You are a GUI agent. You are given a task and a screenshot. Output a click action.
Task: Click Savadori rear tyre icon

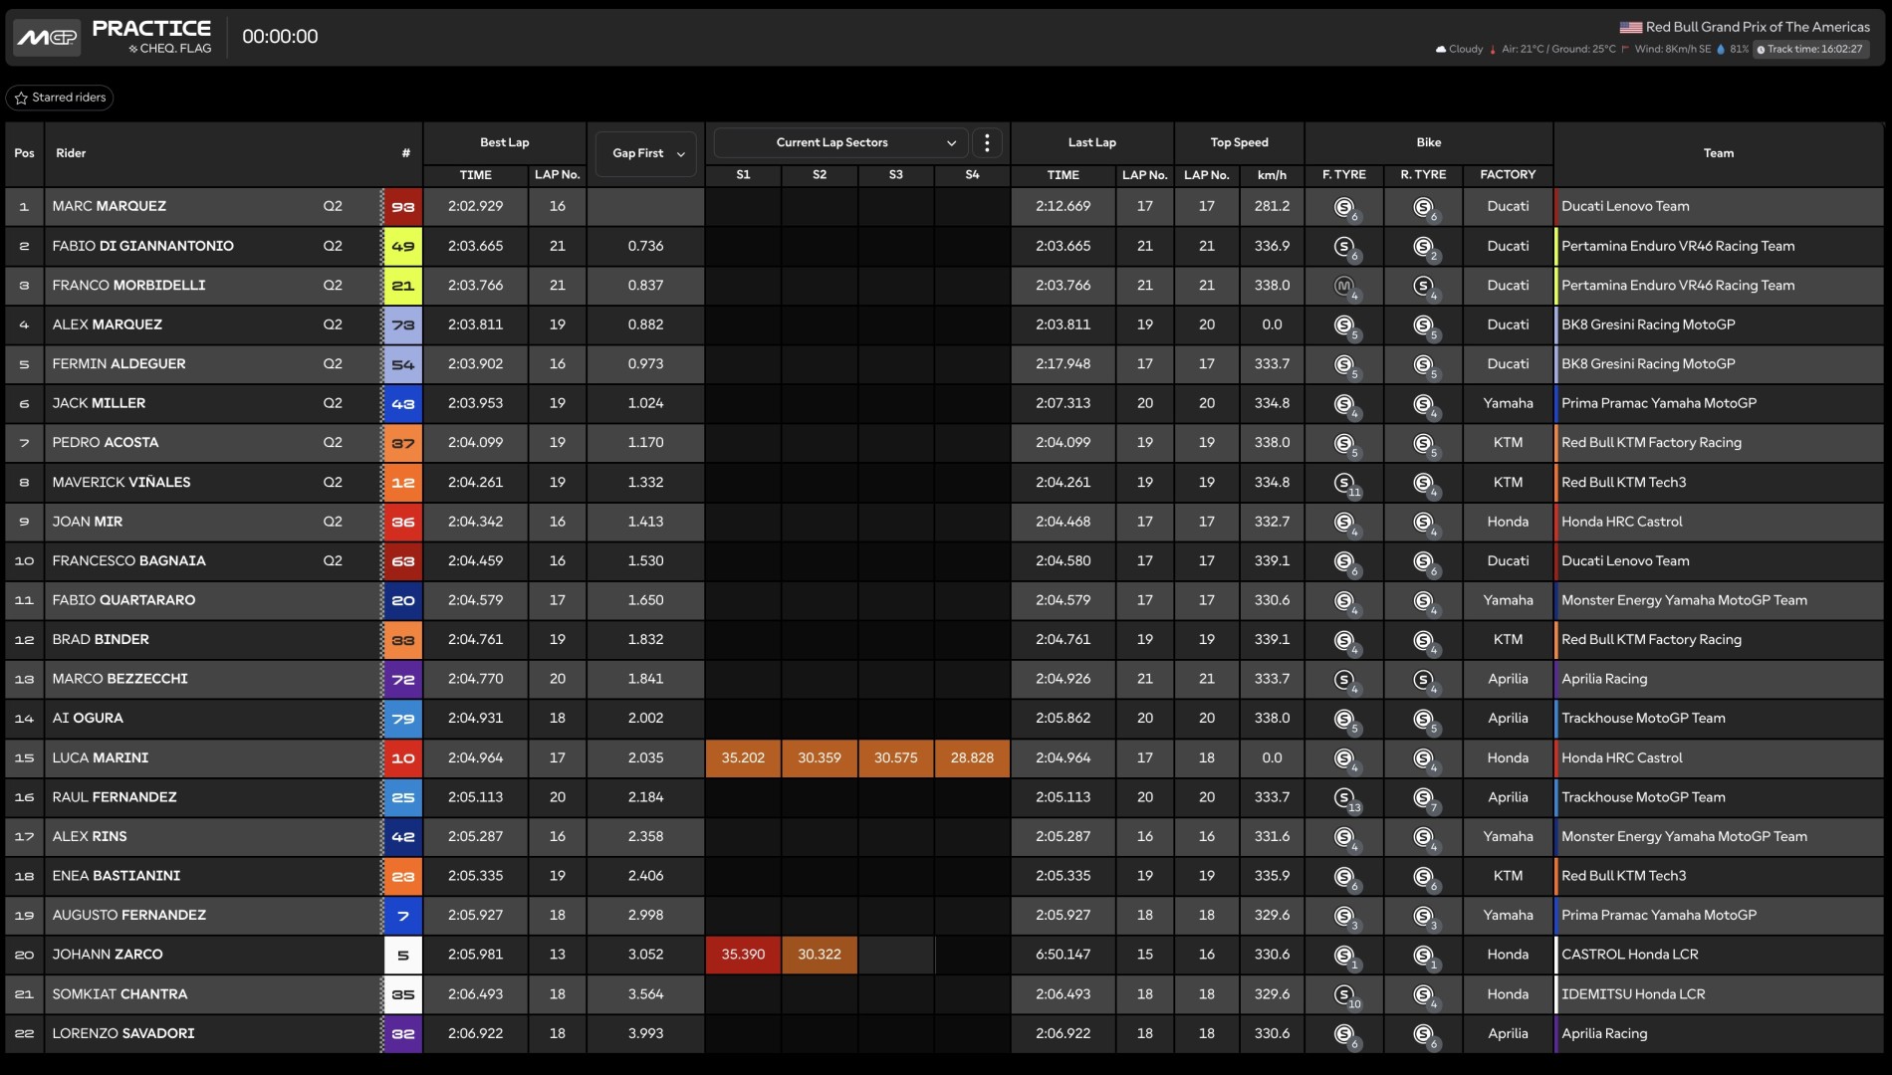[1424, 1034]
